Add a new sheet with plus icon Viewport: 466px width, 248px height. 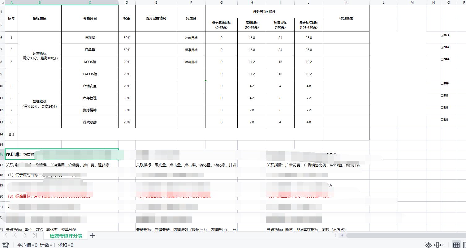[x=92, y=236]
